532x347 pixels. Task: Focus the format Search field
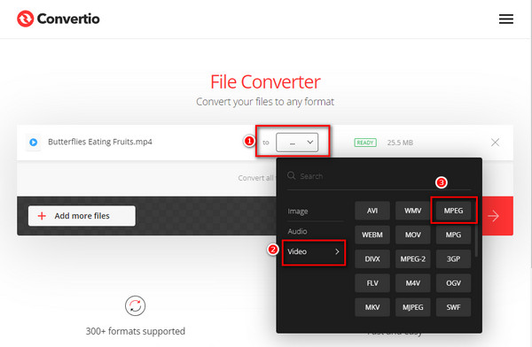379,176
